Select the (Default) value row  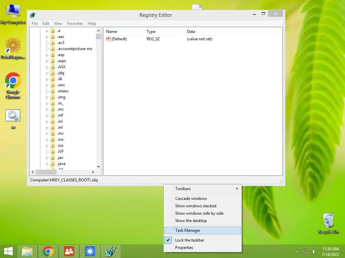[193, 39]
